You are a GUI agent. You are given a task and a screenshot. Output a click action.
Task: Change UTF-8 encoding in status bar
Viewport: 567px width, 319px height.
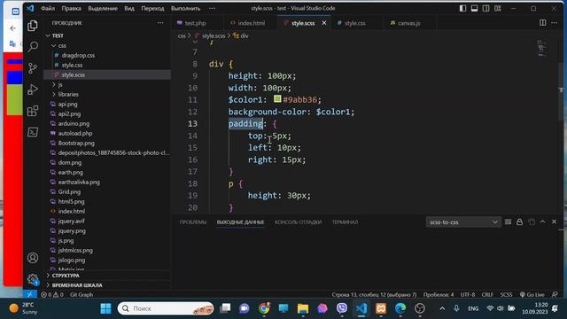(468, 295)
